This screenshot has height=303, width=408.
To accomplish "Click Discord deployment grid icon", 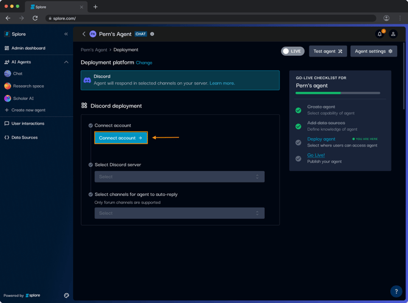I will 84,105.
